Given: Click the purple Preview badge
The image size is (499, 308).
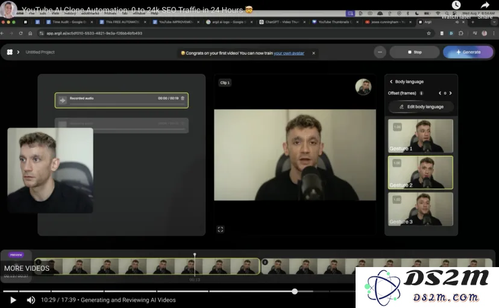Looking at the screenshot, I should 16,254.
